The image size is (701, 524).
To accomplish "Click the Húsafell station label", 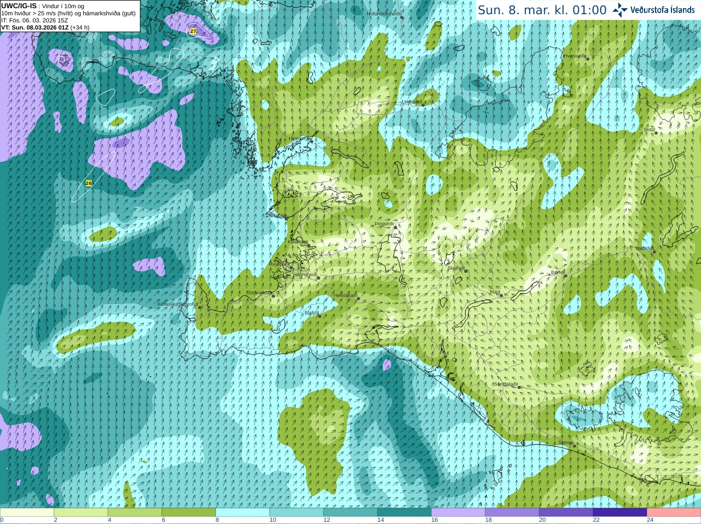I will pyautogui.click(x=412, y=102).
